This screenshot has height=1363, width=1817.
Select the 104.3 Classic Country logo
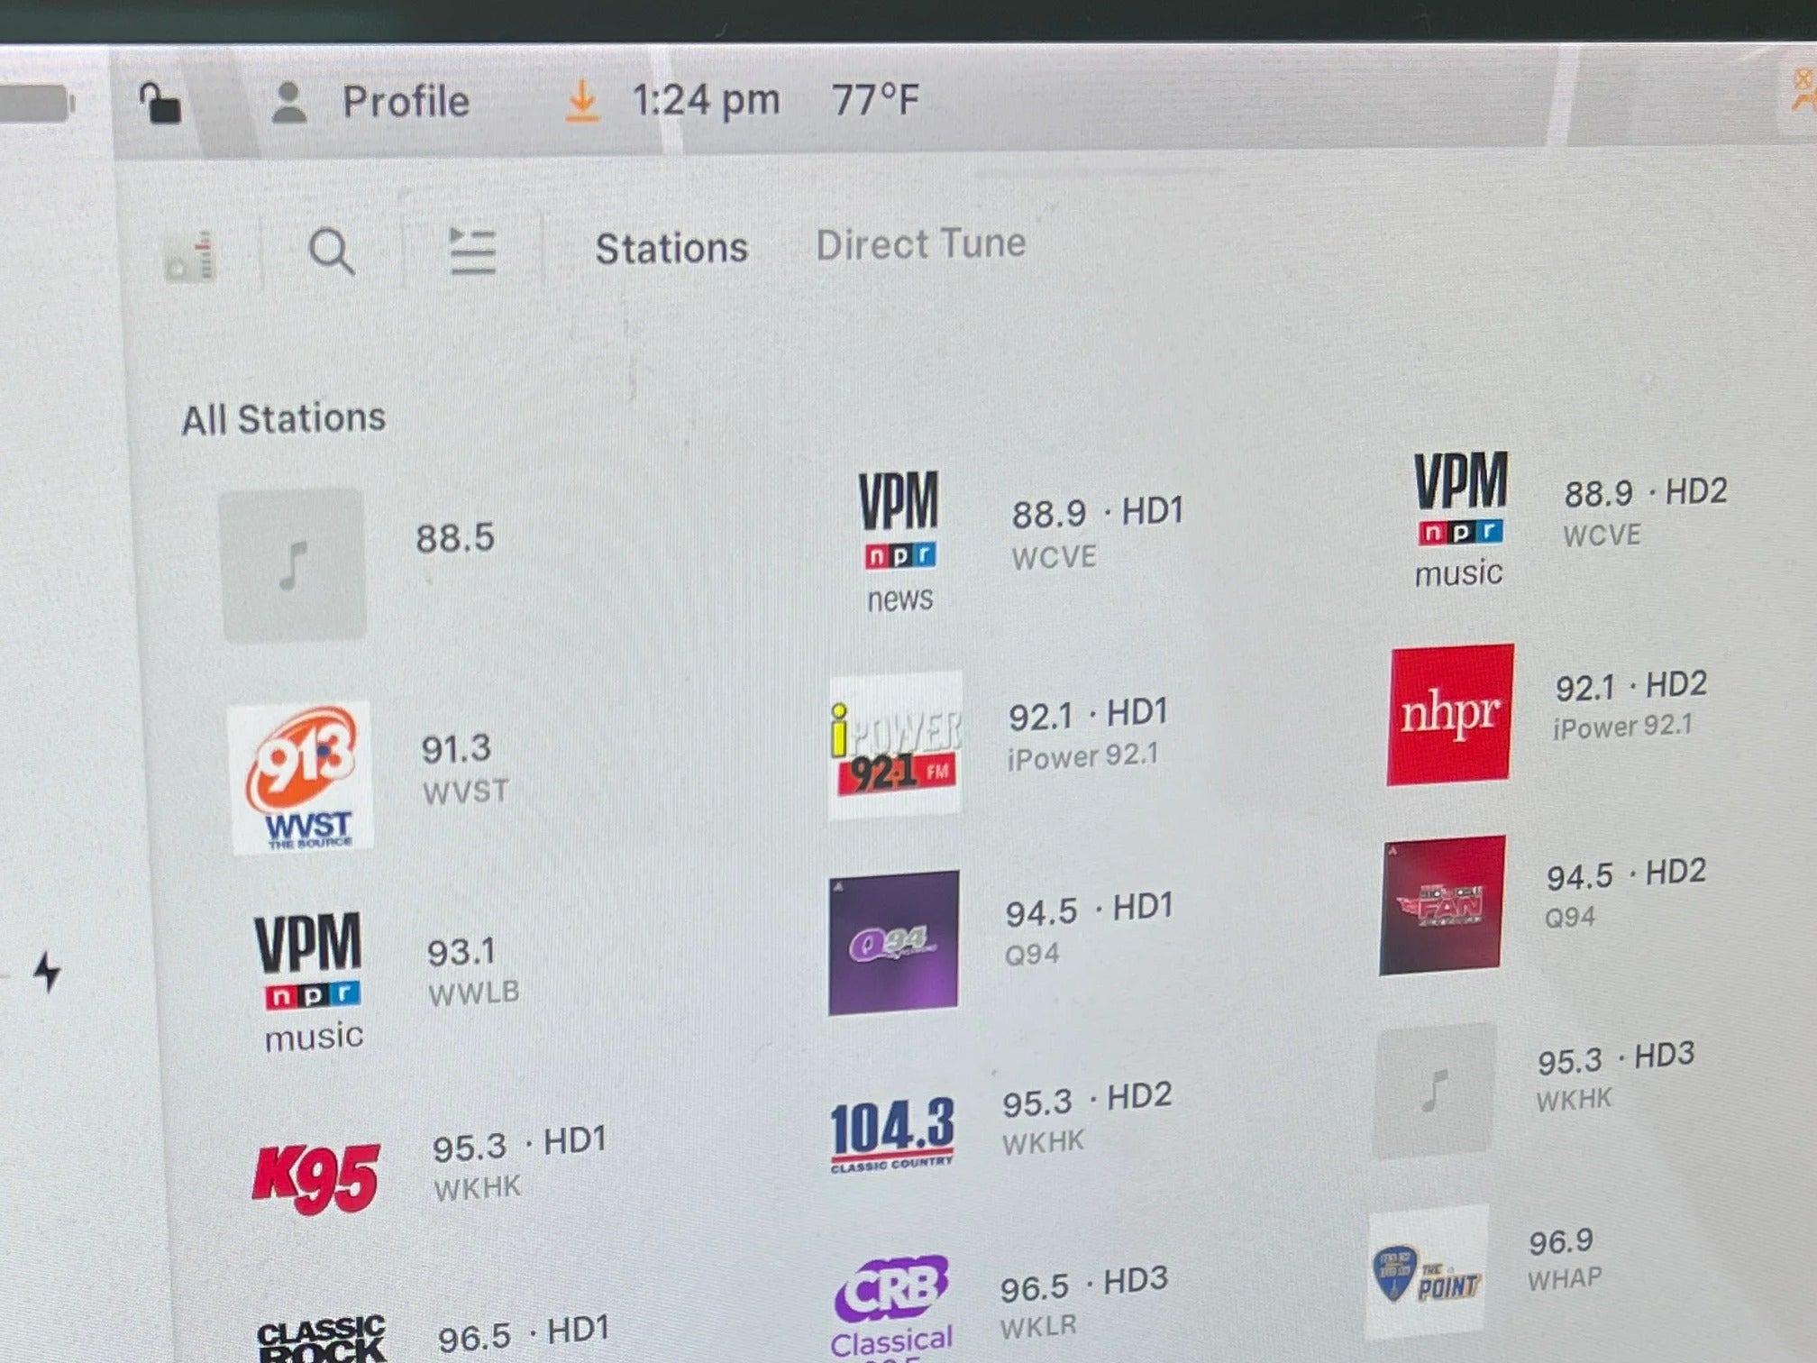click(891, 1135)
